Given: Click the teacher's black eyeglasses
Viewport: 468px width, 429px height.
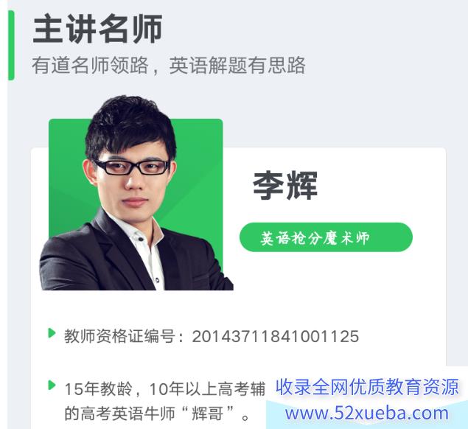Looking at the screenshot, I should click(132, 167).
